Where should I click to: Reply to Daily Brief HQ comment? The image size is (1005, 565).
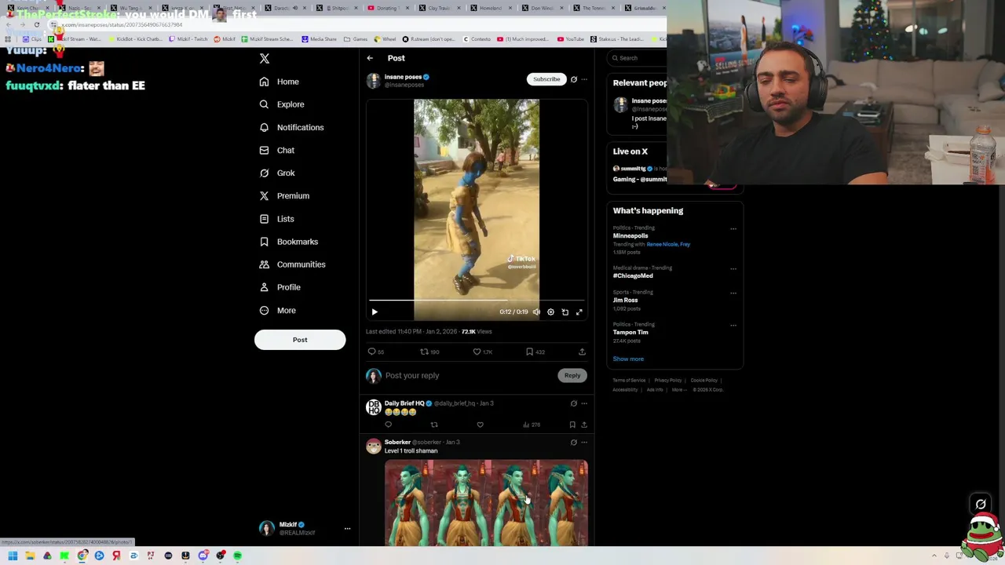pyautogui.click(x=388, y=425)
